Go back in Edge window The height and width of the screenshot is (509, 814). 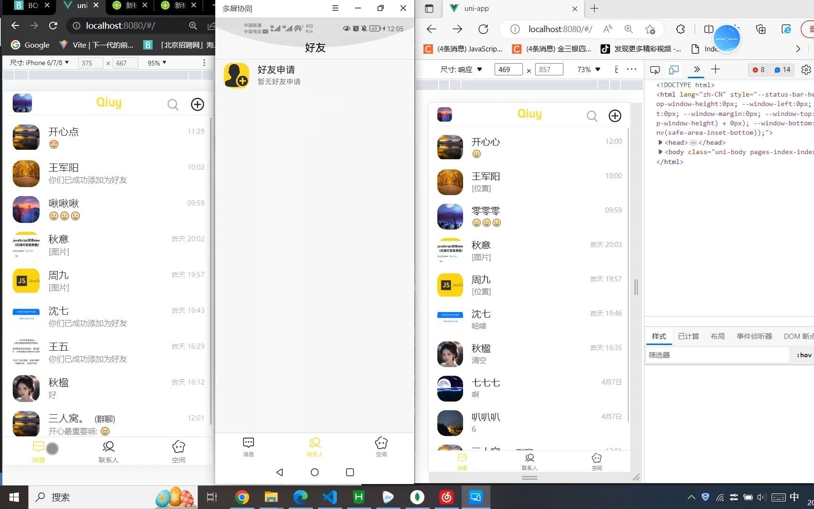coord(431,29)
